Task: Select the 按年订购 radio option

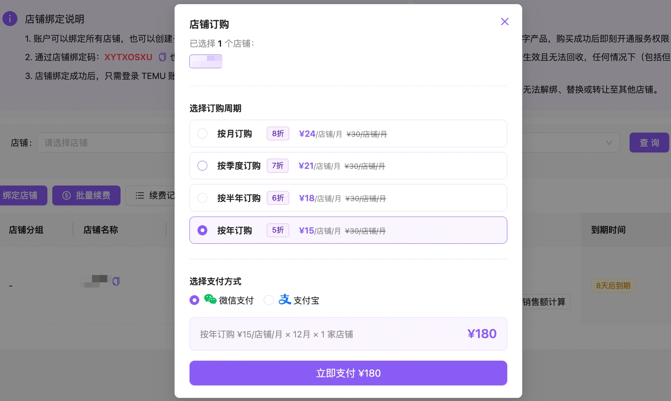Action: click(x=202, y=230)
